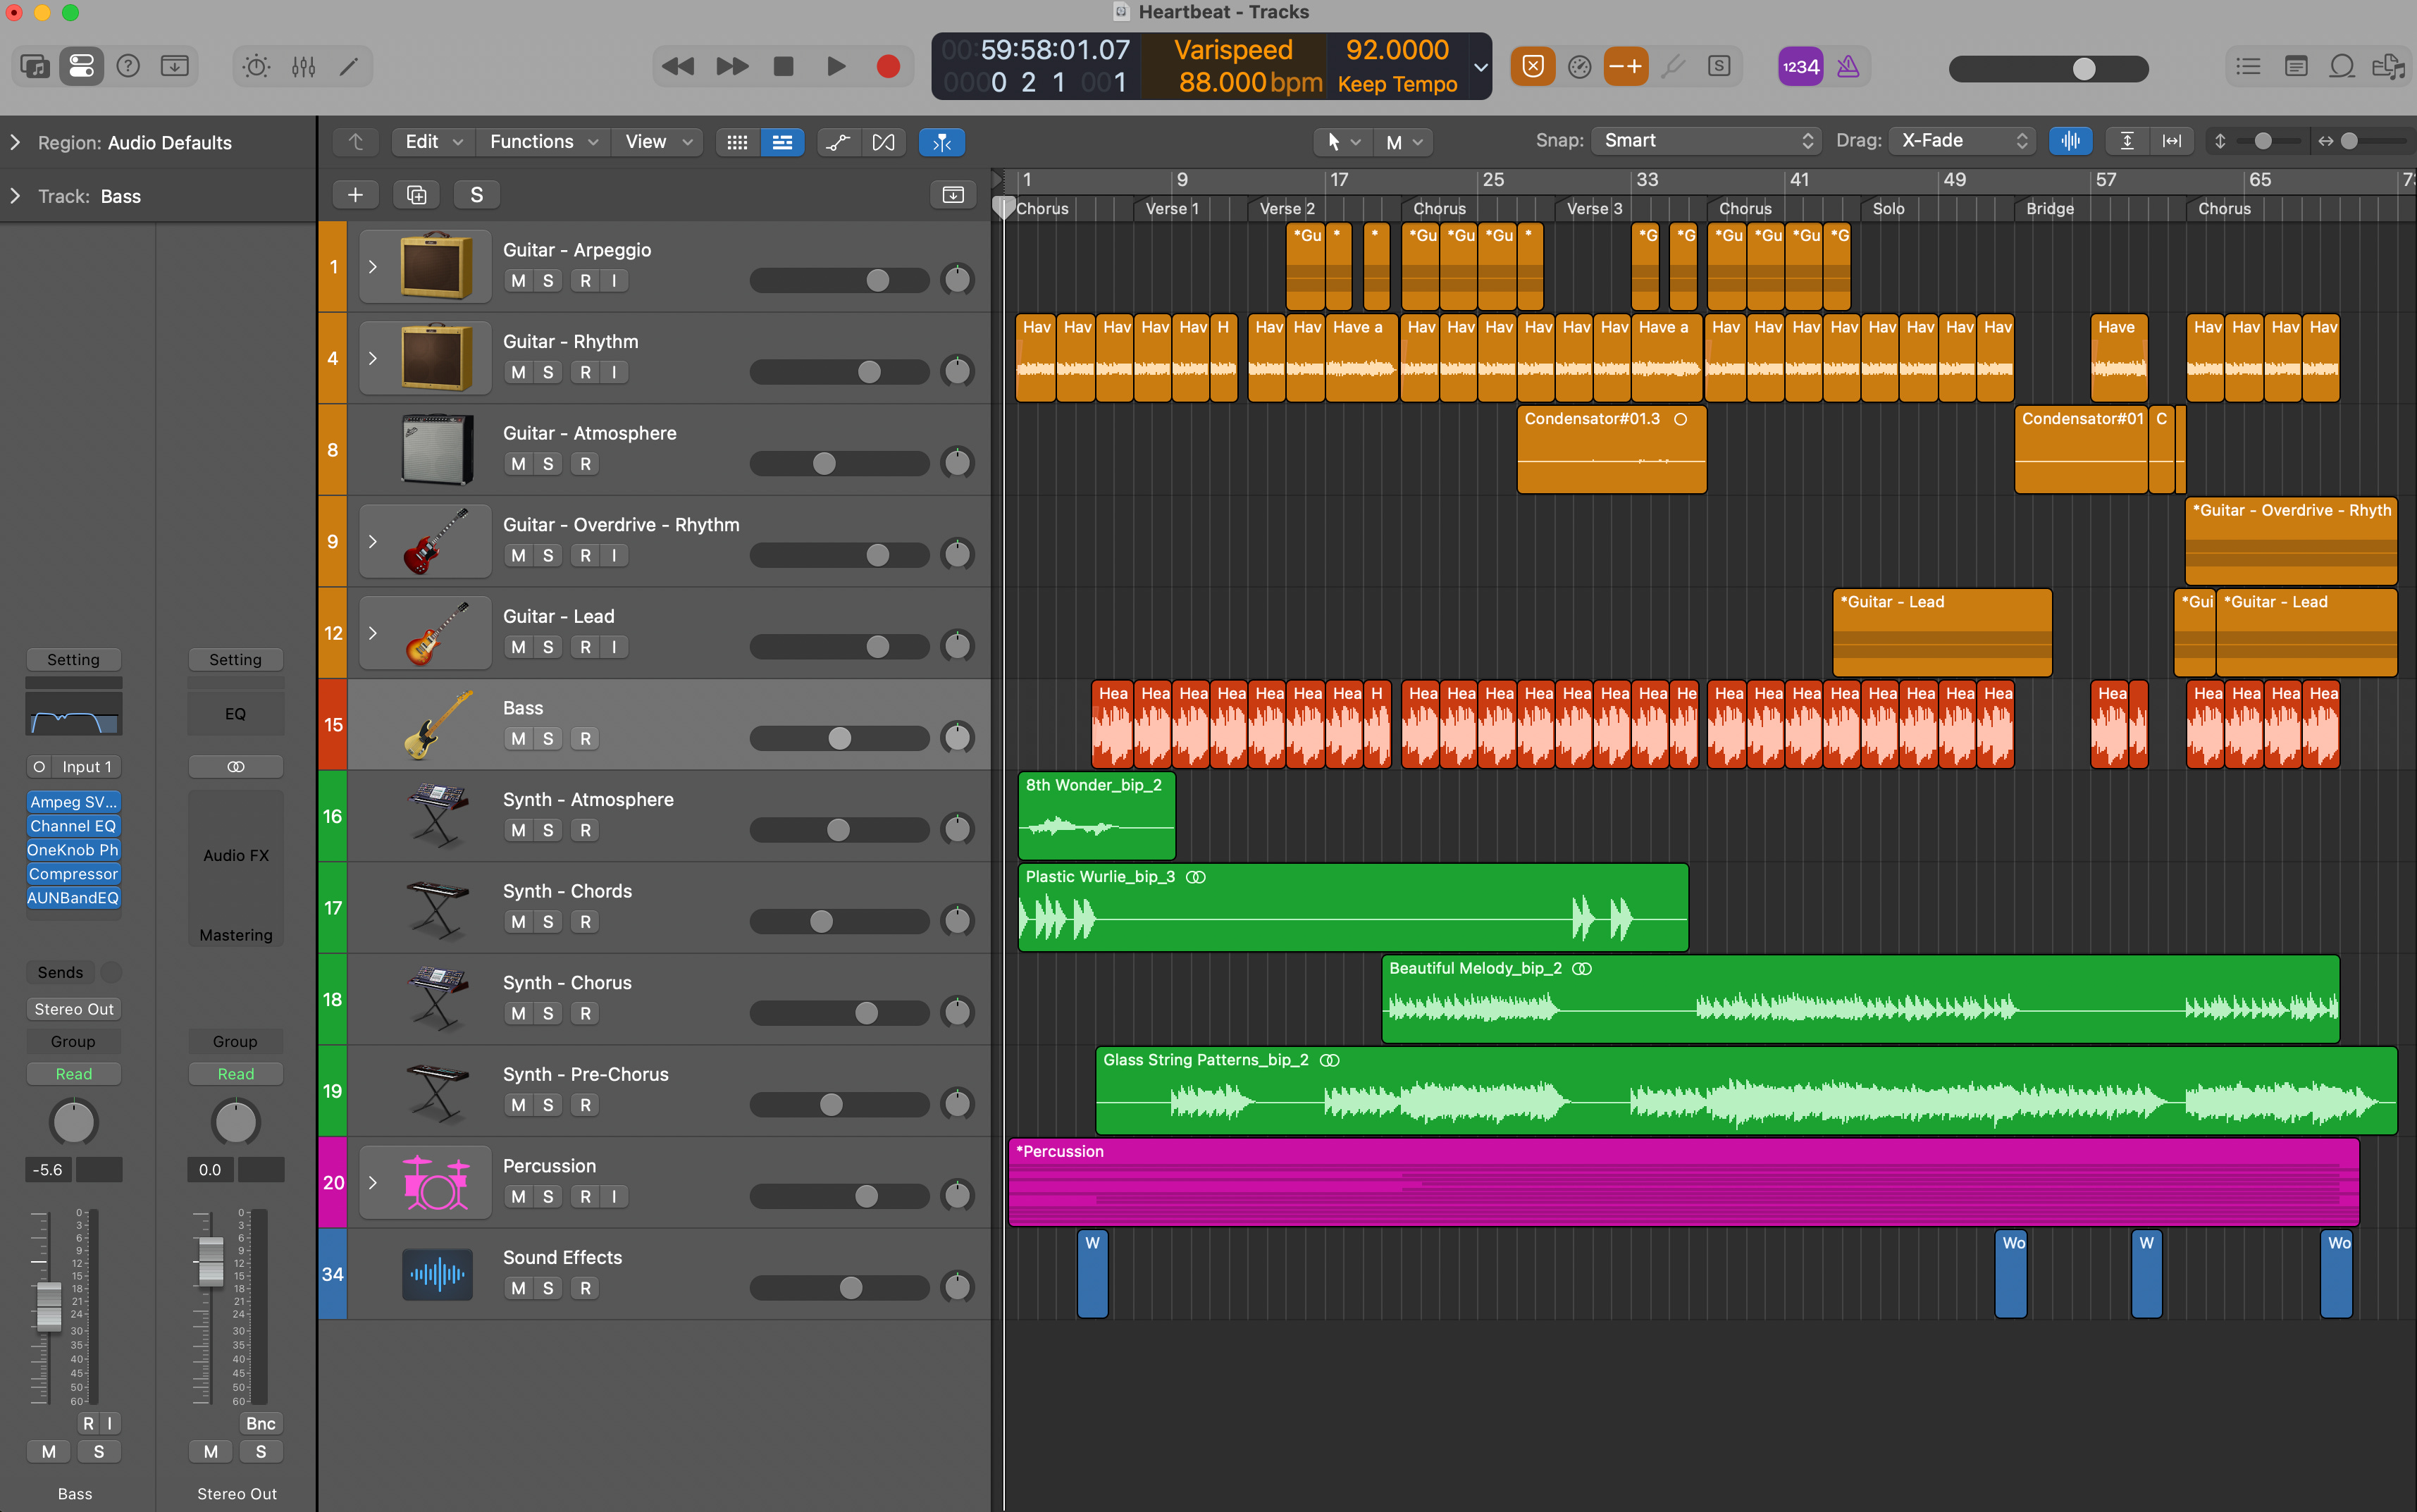Solo the Synth - Chords track

coord(547,922)
